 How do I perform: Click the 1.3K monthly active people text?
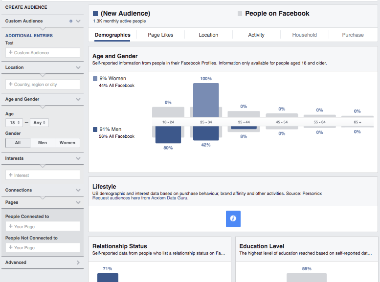tap(119, 21)
